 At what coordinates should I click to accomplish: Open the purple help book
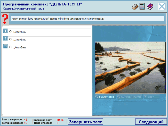[x=150, y=7]
